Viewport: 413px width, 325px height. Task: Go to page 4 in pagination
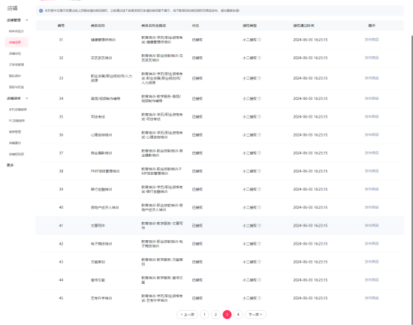[x=238, y=314]
